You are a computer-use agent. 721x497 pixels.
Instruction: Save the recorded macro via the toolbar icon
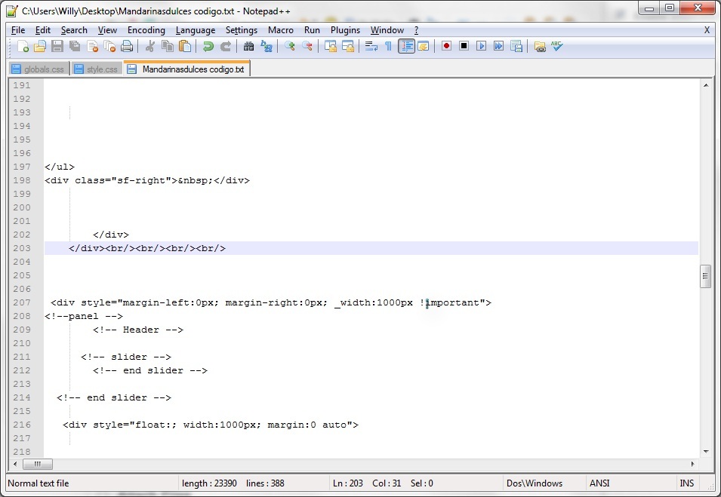tap(516, 46)
